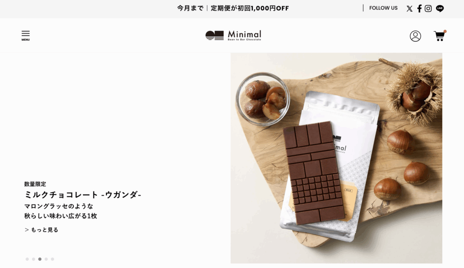Click the active third carousel dot
Image resolution: width=464 pixels, height=268 pixels.
[40, 259]
